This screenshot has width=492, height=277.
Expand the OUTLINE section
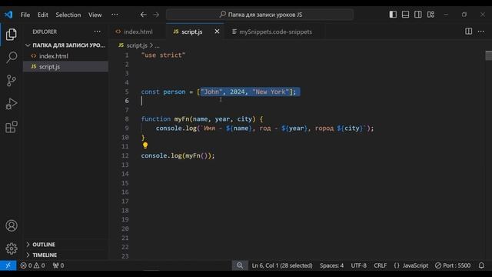65,245
